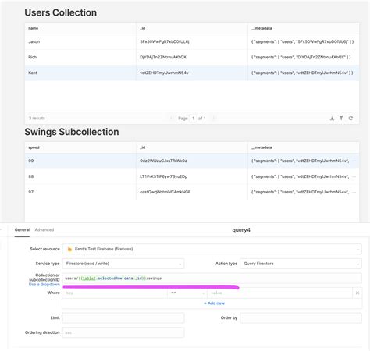Go to the previous page of Users table
The width and height of the screenshot is (370, 351).
click(171, 119)
